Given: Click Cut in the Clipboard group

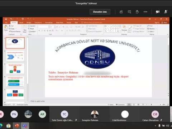Looking at the screenshot, I should (x=11, y=26).
